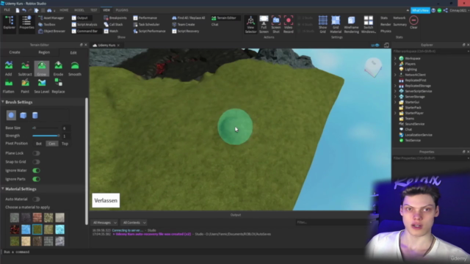Screen dimensions: 470x264
Task: Expand the Players tree node
Action: point(395,64)
